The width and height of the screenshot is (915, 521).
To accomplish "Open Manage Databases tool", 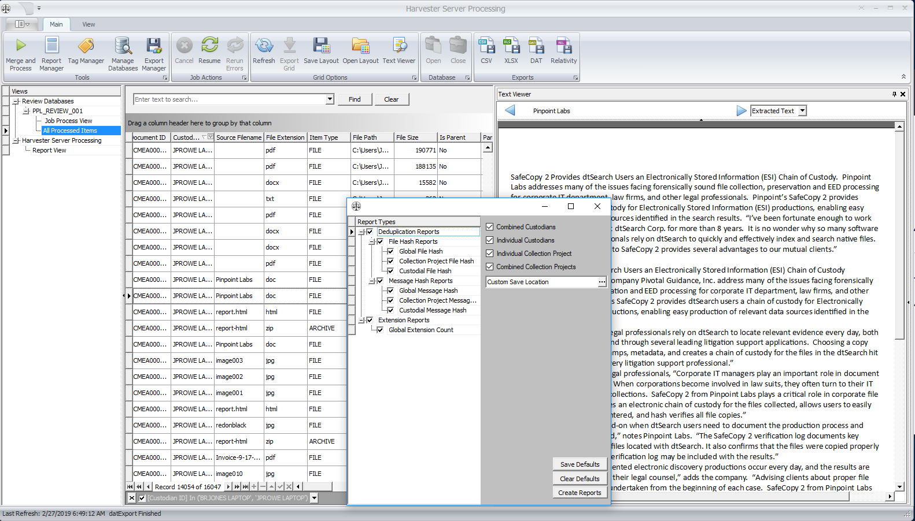I will tap(123, 54).
